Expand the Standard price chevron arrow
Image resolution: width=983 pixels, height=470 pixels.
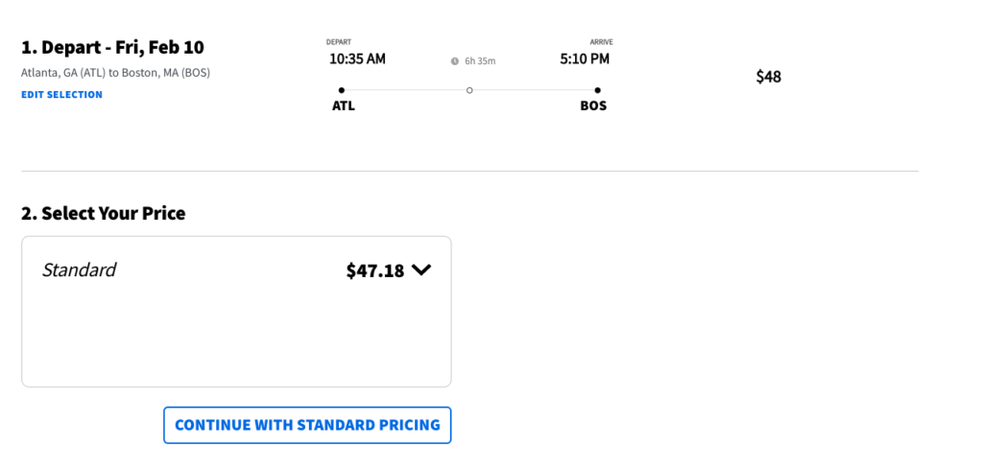[x=421, y=270]
